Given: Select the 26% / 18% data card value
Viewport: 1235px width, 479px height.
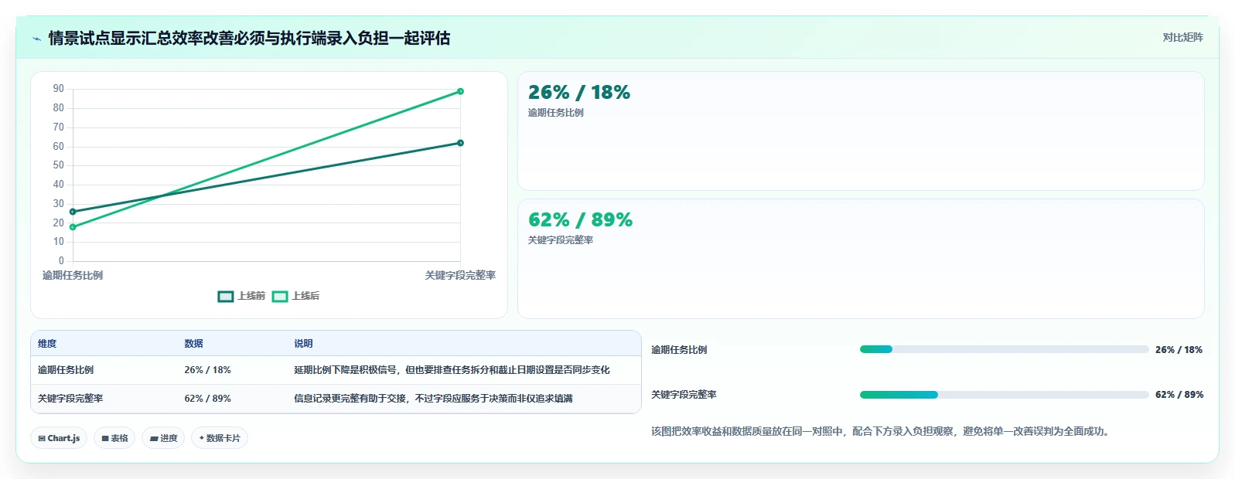Looking at the screenshot, I should pyautogui.click(x=579, y=93).
